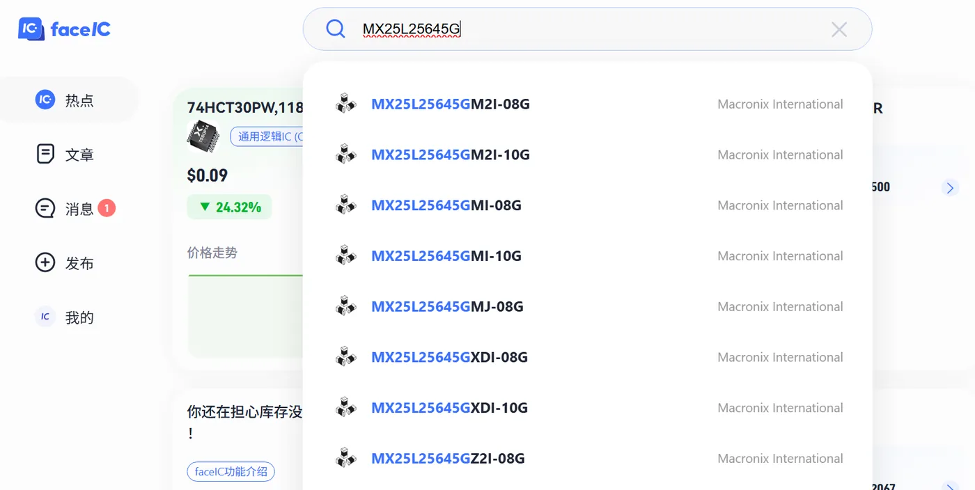Viewport: 975px width, 490px height.
Task: Select suggestion MX25L25645GZ2I-08G
Action: tap(587, 459)
